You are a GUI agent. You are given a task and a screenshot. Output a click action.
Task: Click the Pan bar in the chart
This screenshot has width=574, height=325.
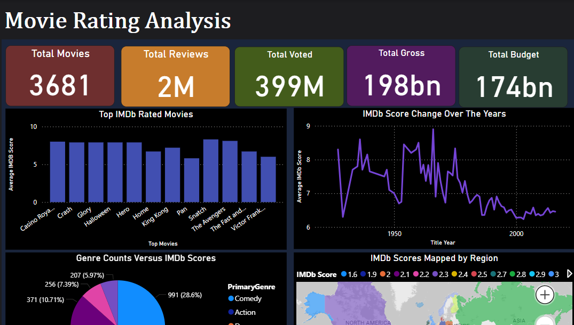click(192, 180)
